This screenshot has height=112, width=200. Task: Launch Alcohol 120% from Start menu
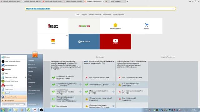coord(14,85)
